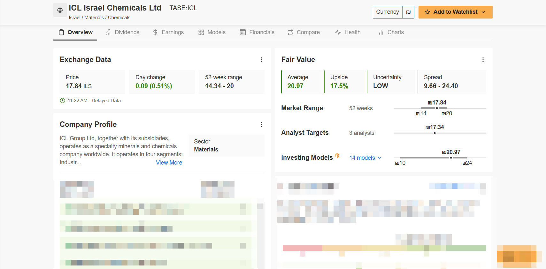The width and height of the screenshot is (546, 269).
Task: Expand the Add to Watchlist dropdown arrow
Action: [483, 12]
